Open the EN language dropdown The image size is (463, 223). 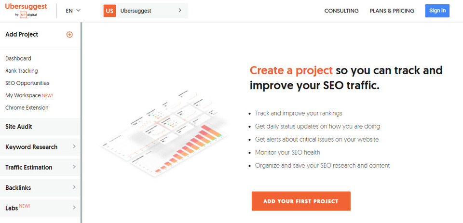coord(73,11)
